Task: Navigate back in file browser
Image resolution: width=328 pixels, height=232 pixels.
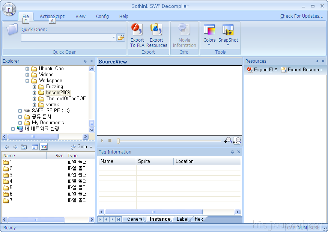Action: pos(7,147)
